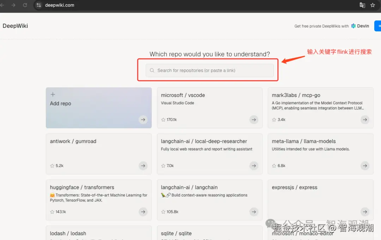Open microsoft / vscode repo title

[x=183, y=95]
